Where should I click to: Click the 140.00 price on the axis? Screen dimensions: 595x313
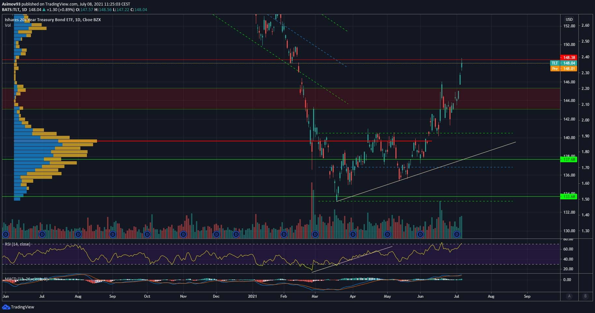(x=569, y=138)
